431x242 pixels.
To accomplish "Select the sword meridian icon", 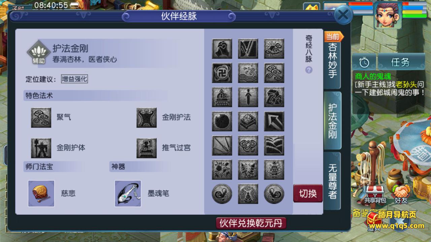I will pyautogui.click(x=248, y=97).
